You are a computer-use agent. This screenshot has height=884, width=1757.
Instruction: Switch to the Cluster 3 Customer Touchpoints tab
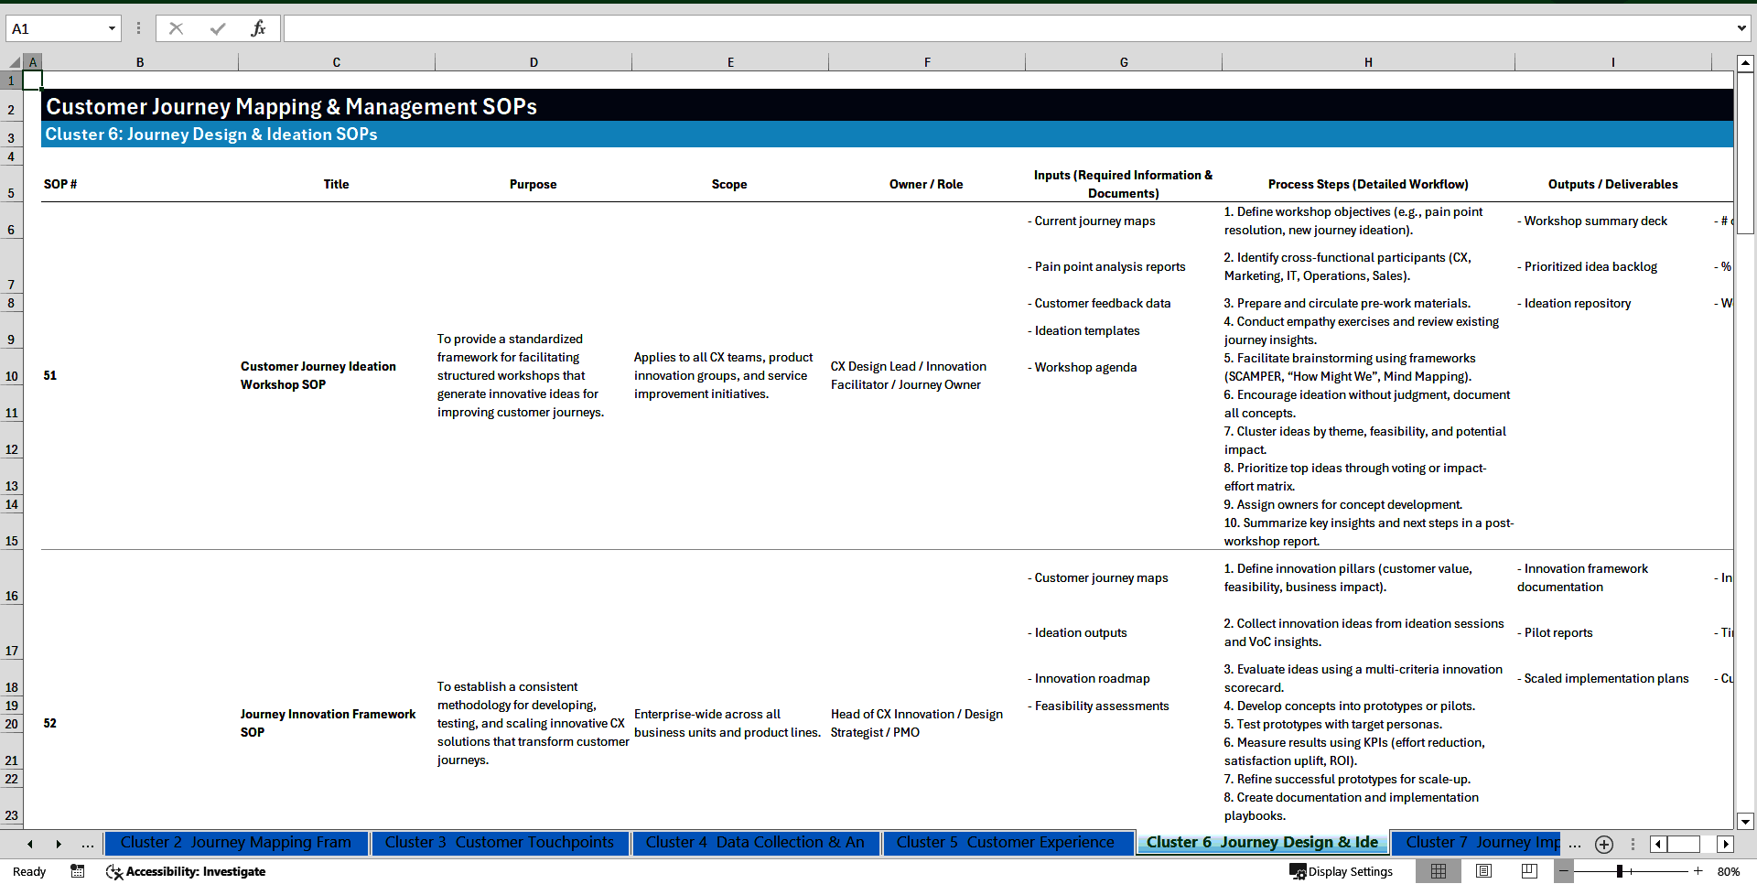click(x=500, y=843)
